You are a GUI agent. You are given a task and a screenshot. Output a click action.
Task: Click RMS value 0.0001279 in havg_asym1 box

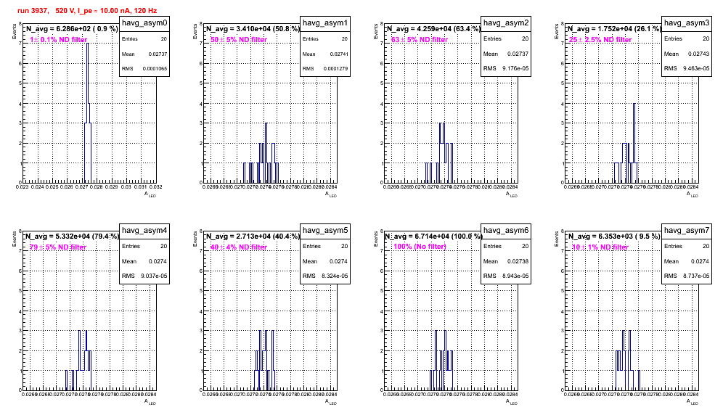pyautogui.click(x=335, y=69)
